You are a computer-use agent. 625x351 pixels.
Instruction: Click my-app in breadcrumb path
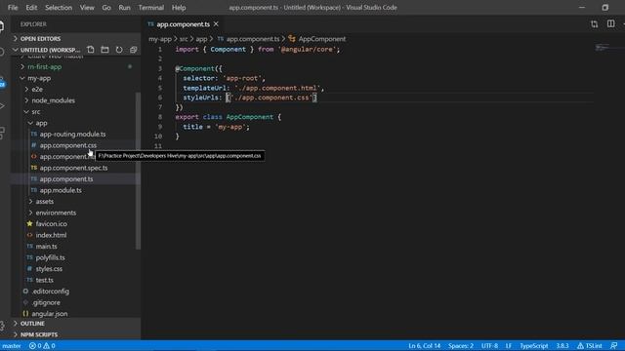160,39
